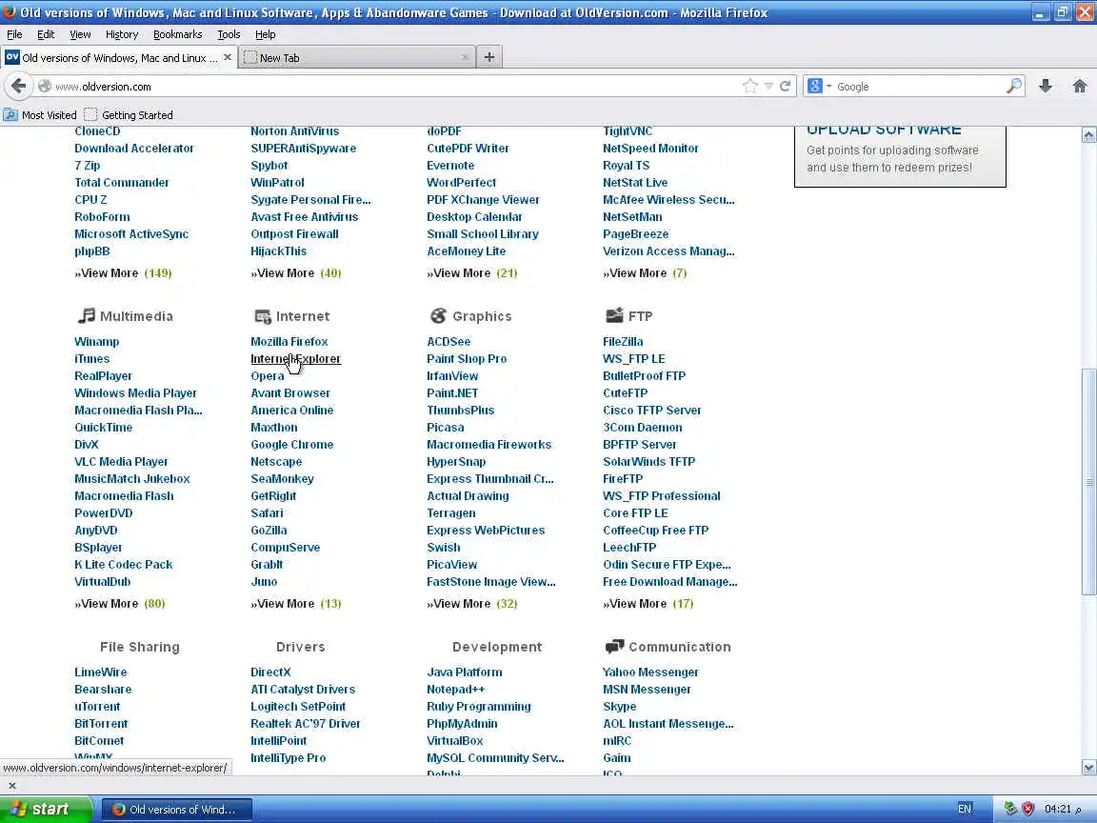Open the Windows Start button
This screenshot has height=823, width=1097.
click(46, 809)
